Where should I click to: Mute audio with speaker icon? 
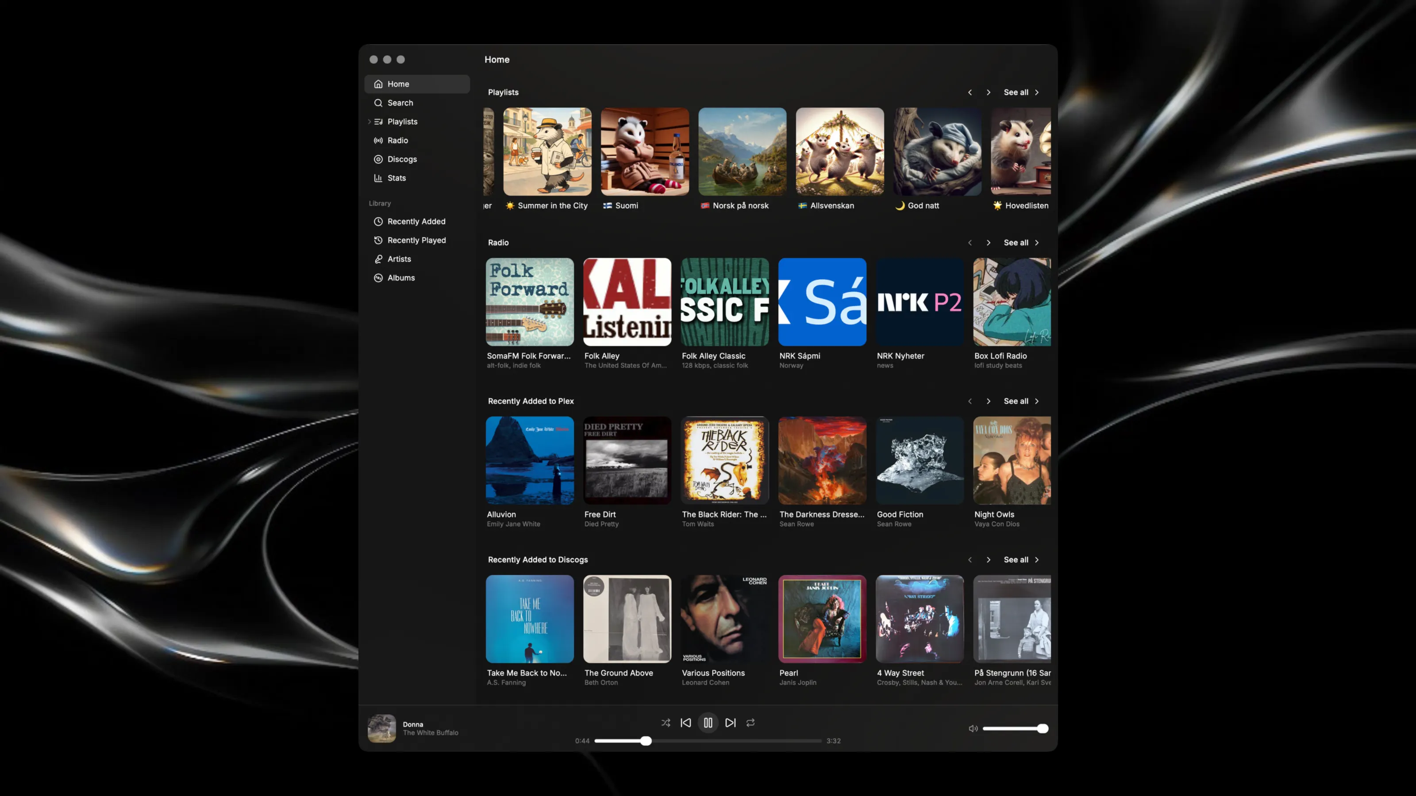click(973, 728)
